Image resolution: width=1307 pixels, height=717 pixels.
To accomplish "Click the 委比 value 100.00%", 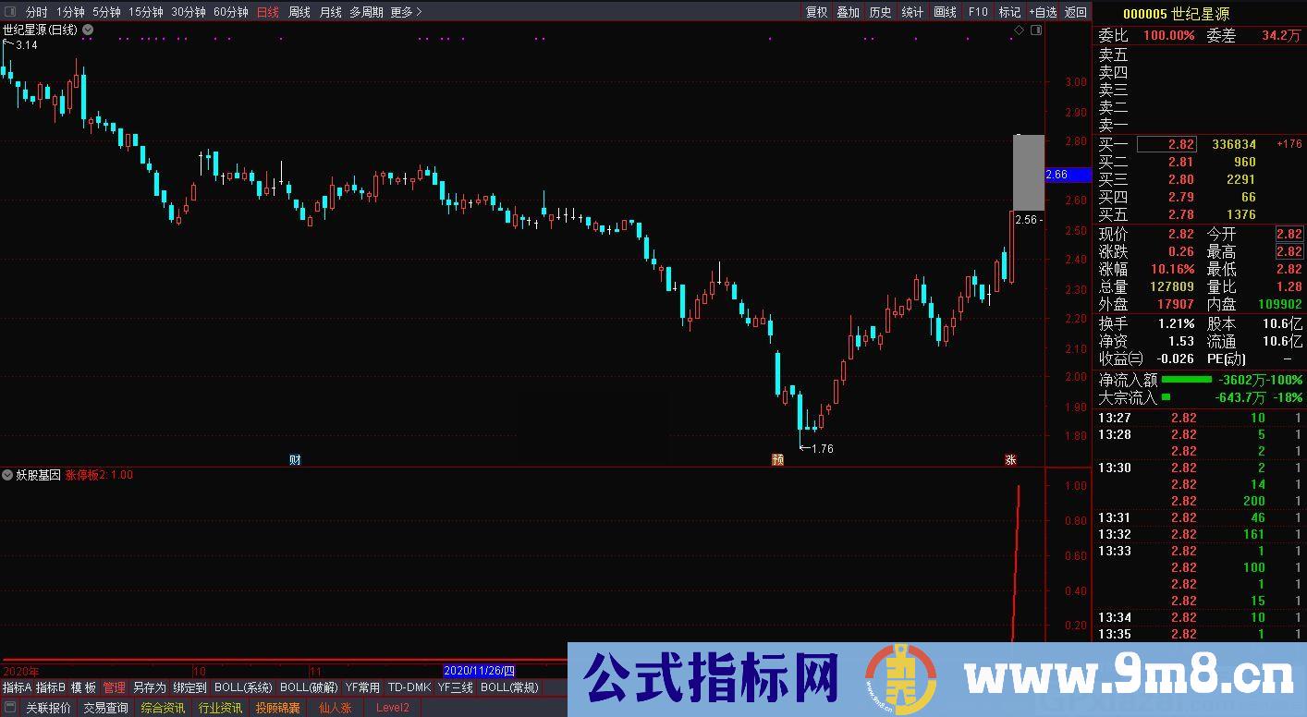I will coord(1168,35).
